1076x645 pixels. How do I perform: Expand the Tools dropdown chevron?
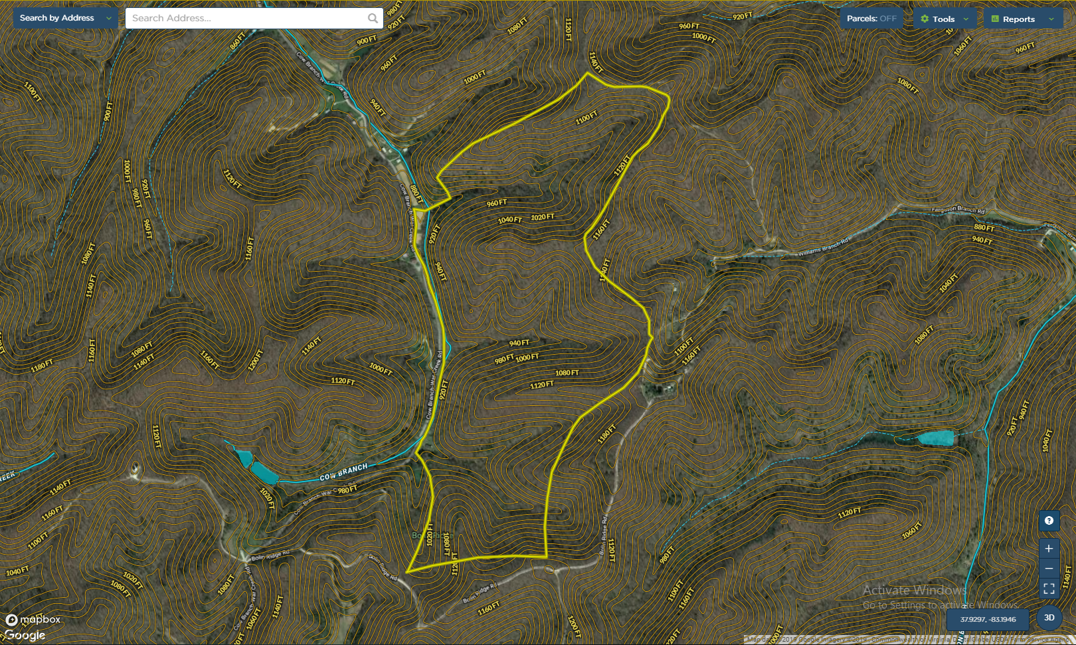tap(966, 19)
